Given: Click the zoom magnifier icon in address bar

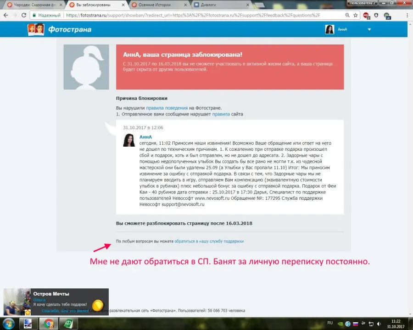Looking at the screenshot, I should click(347, 15).
